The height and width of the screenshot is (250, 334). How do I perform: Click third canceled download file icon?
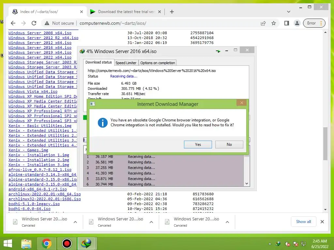(167, 222)
